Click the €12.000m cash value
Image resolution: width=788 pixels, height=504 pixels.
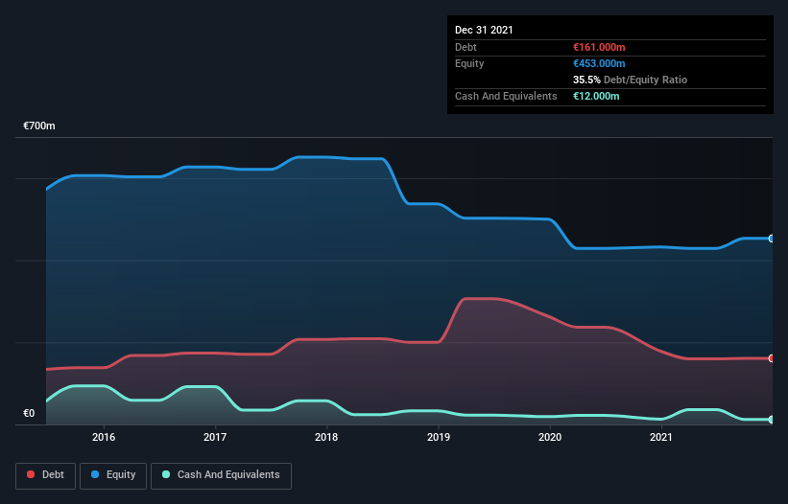click(x=596, y=96)
